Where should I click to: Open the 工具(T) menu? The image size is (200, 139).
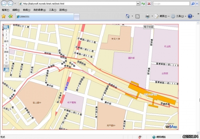(52, 10)
